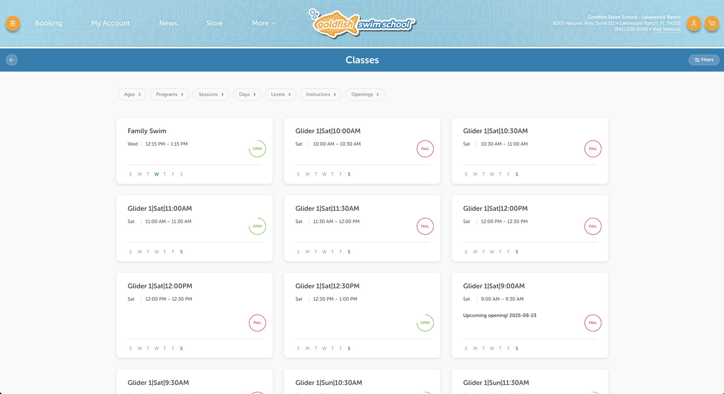Expand the Programs filter chip
The width and height of the screenshot is (724, 394).
tap(170, 94)
